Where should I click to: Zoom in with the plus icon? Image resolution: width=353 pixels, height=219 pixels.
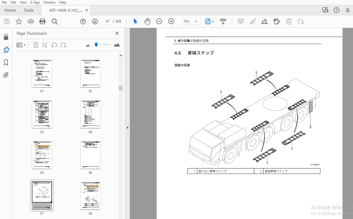pos(171,21)
